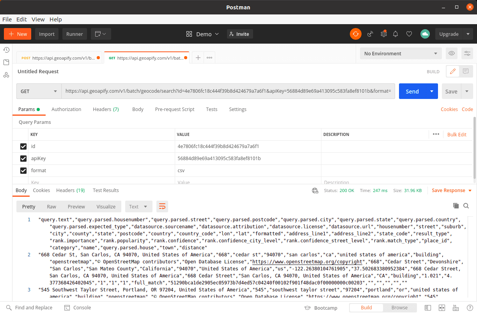Switch to the Pre-request Script tab
This screenshot has height=314, width=477.
[x=175, y=109]
